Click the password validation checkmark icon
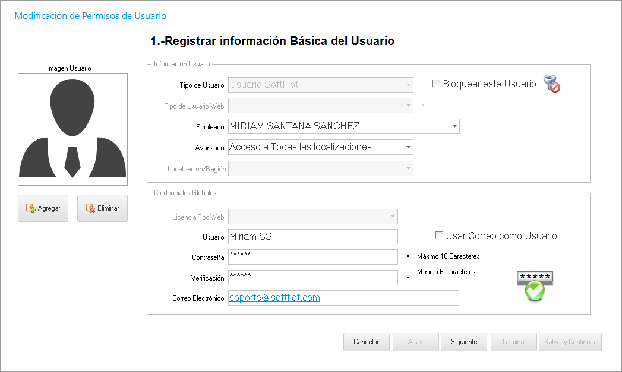This screenshot has height=372, width=622. pos(535,286)
